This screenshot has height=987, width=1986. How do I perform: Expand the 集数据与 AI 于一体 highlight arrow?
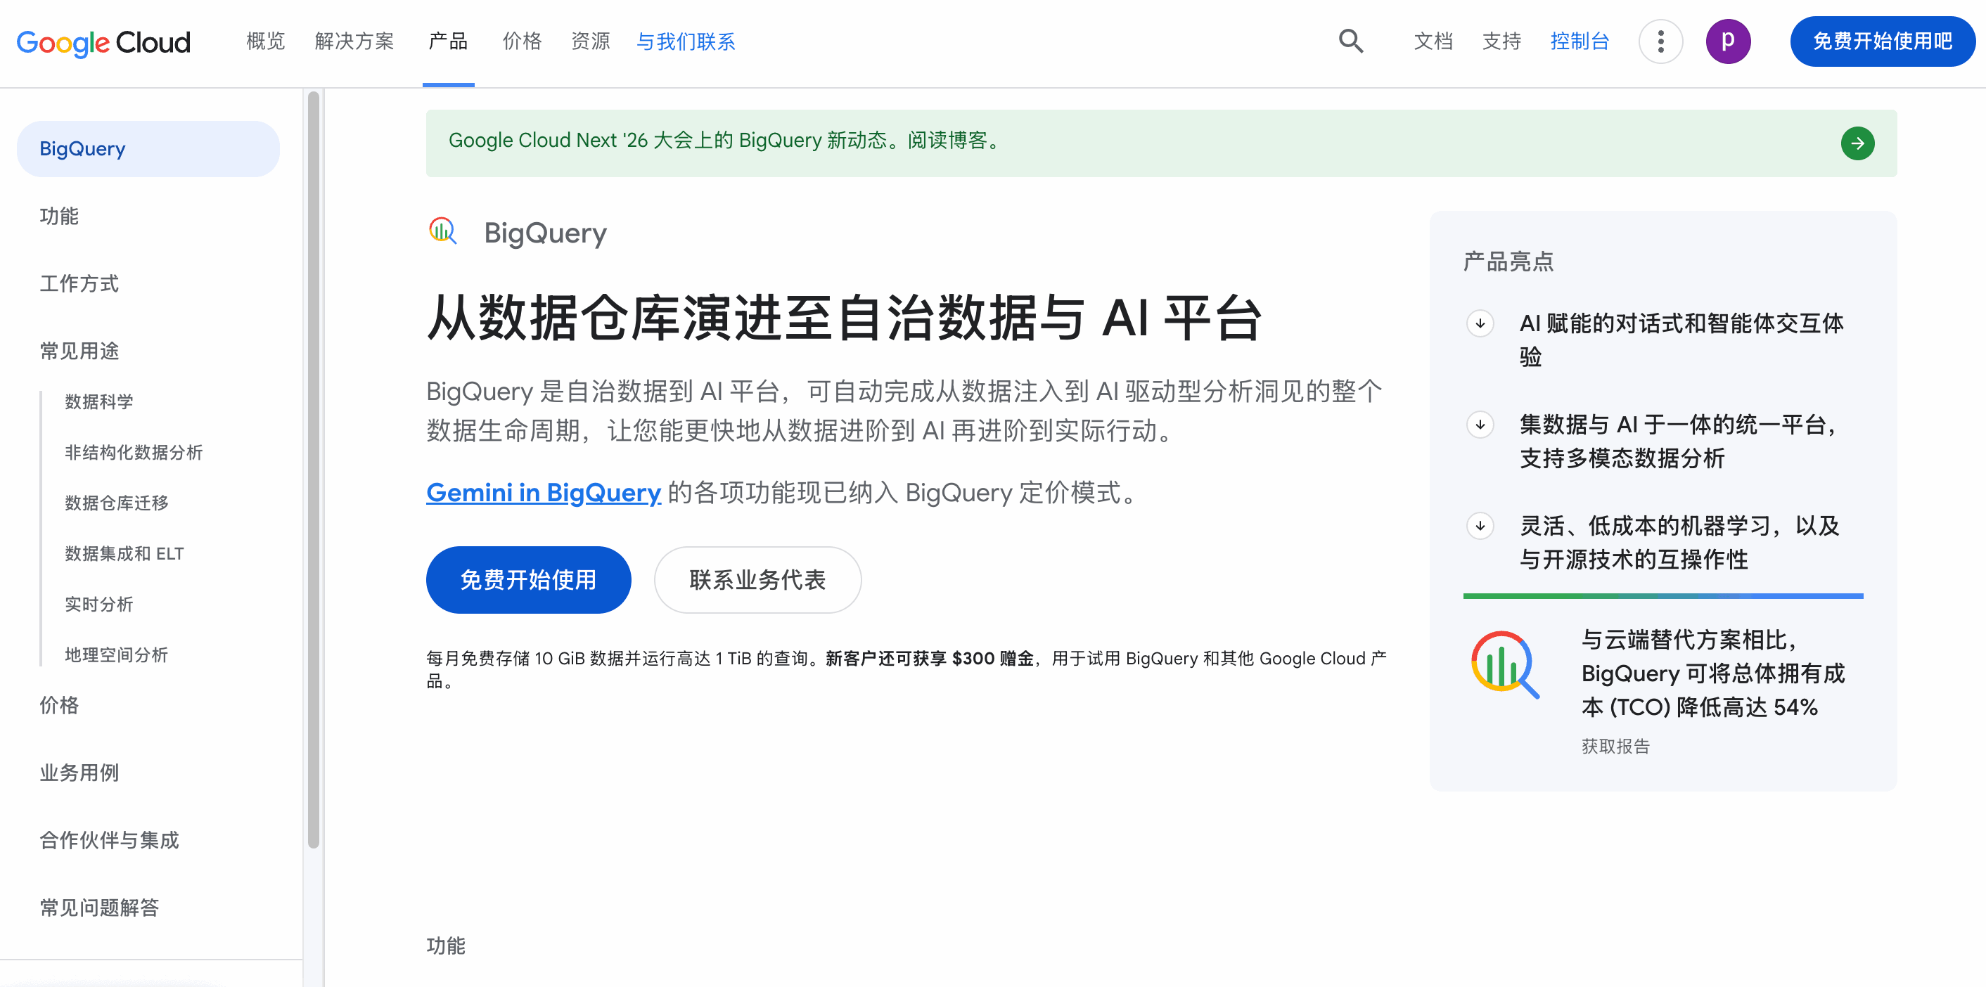click(x=1480, y=425)
